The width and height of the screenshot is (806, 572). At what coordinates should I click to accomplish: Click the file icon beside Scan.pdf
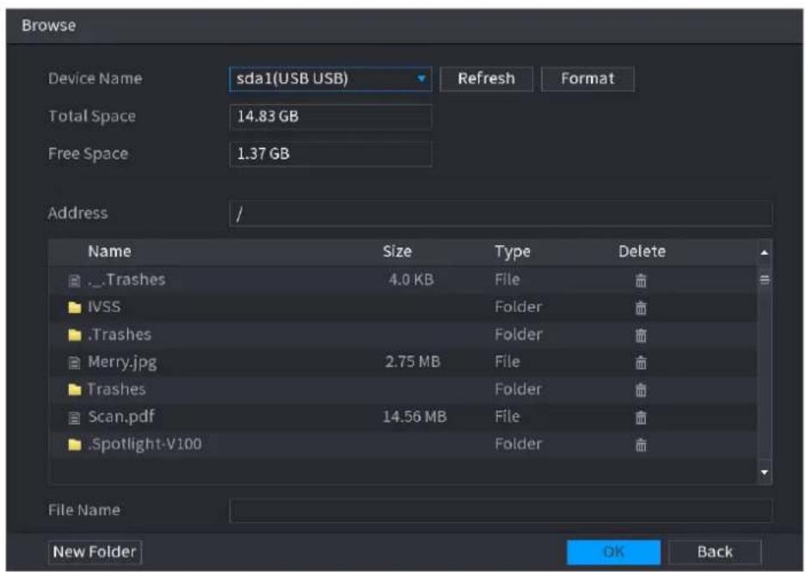click(x=75, y=418)
